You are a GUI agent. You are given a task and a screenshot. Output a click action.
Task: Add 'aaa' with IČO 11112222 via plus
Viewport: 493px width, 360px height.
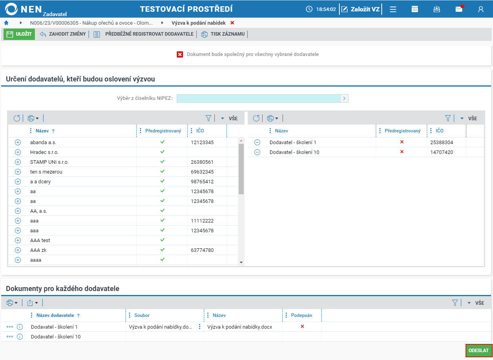[x=18, y=221]
